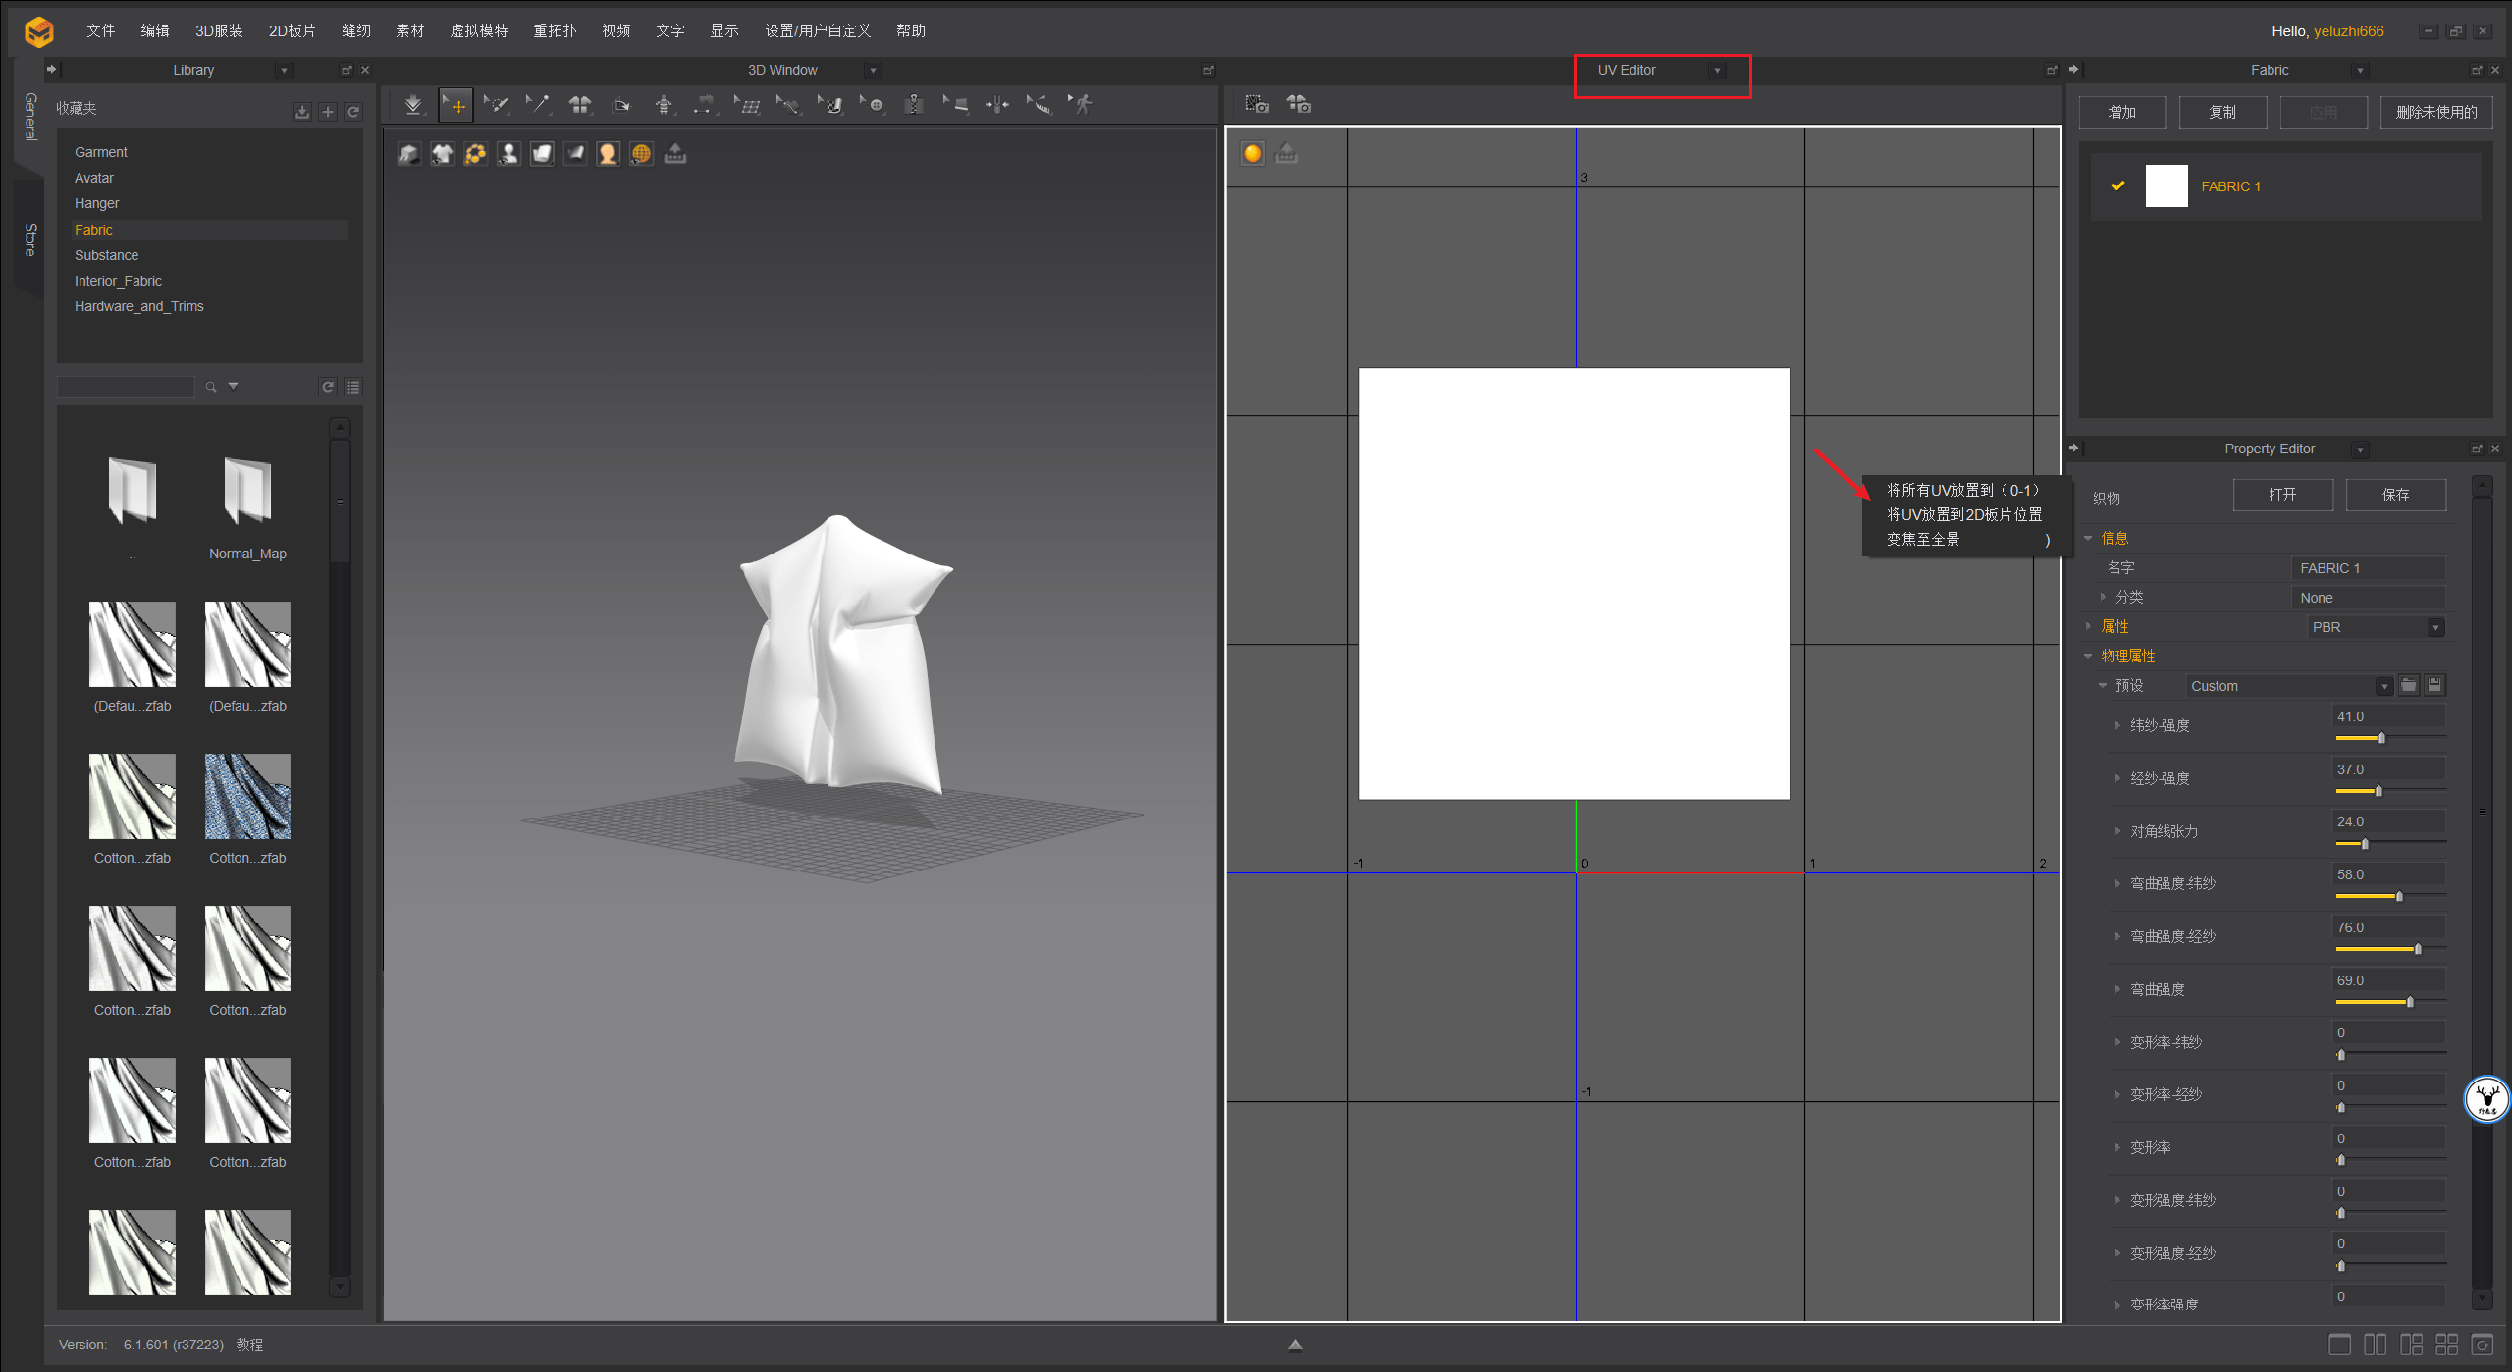Toggle show avatar visibility icon

tap(508, 153)
